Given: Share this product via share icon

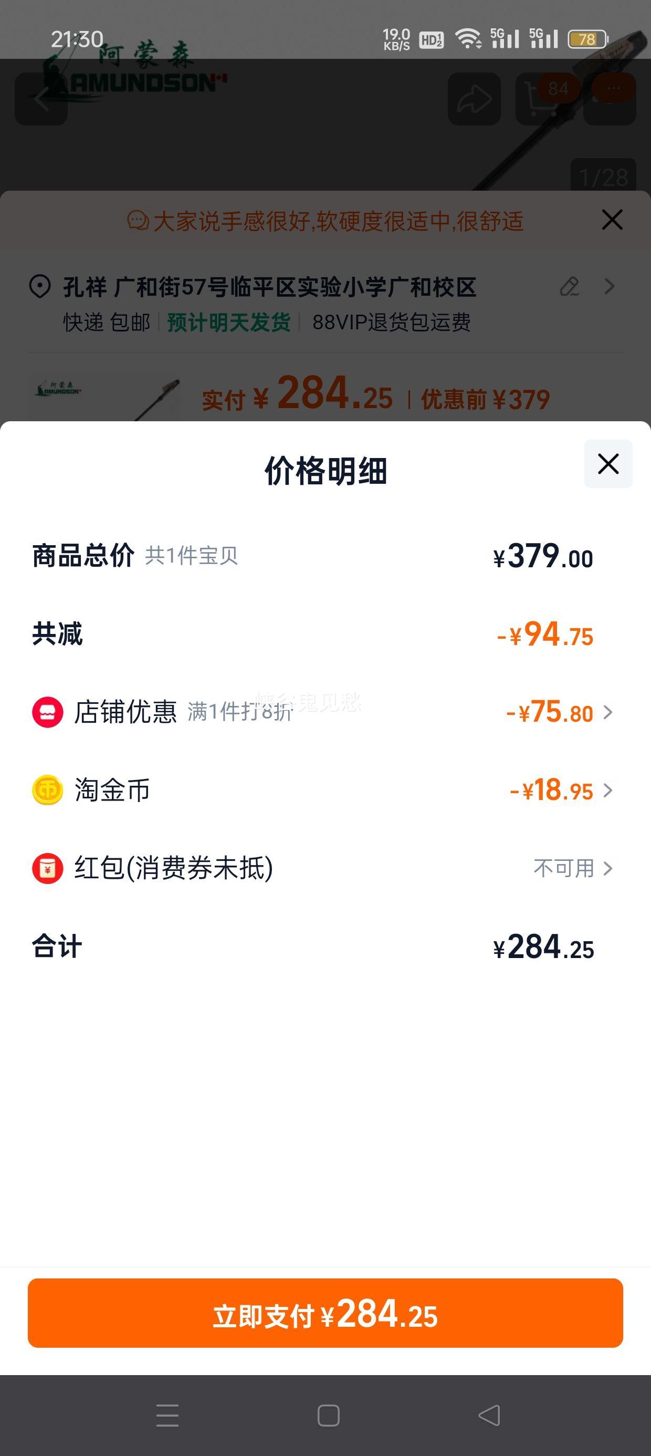Looking at the screenshot, I should pos(474,99).
